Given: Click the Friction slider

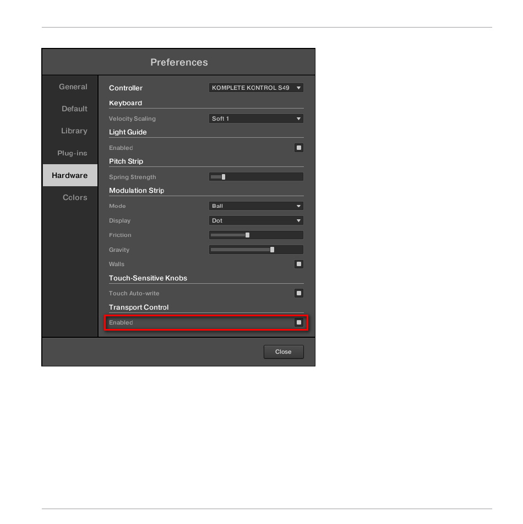Looking at the screenshot, I should click(x=256, y=235).
